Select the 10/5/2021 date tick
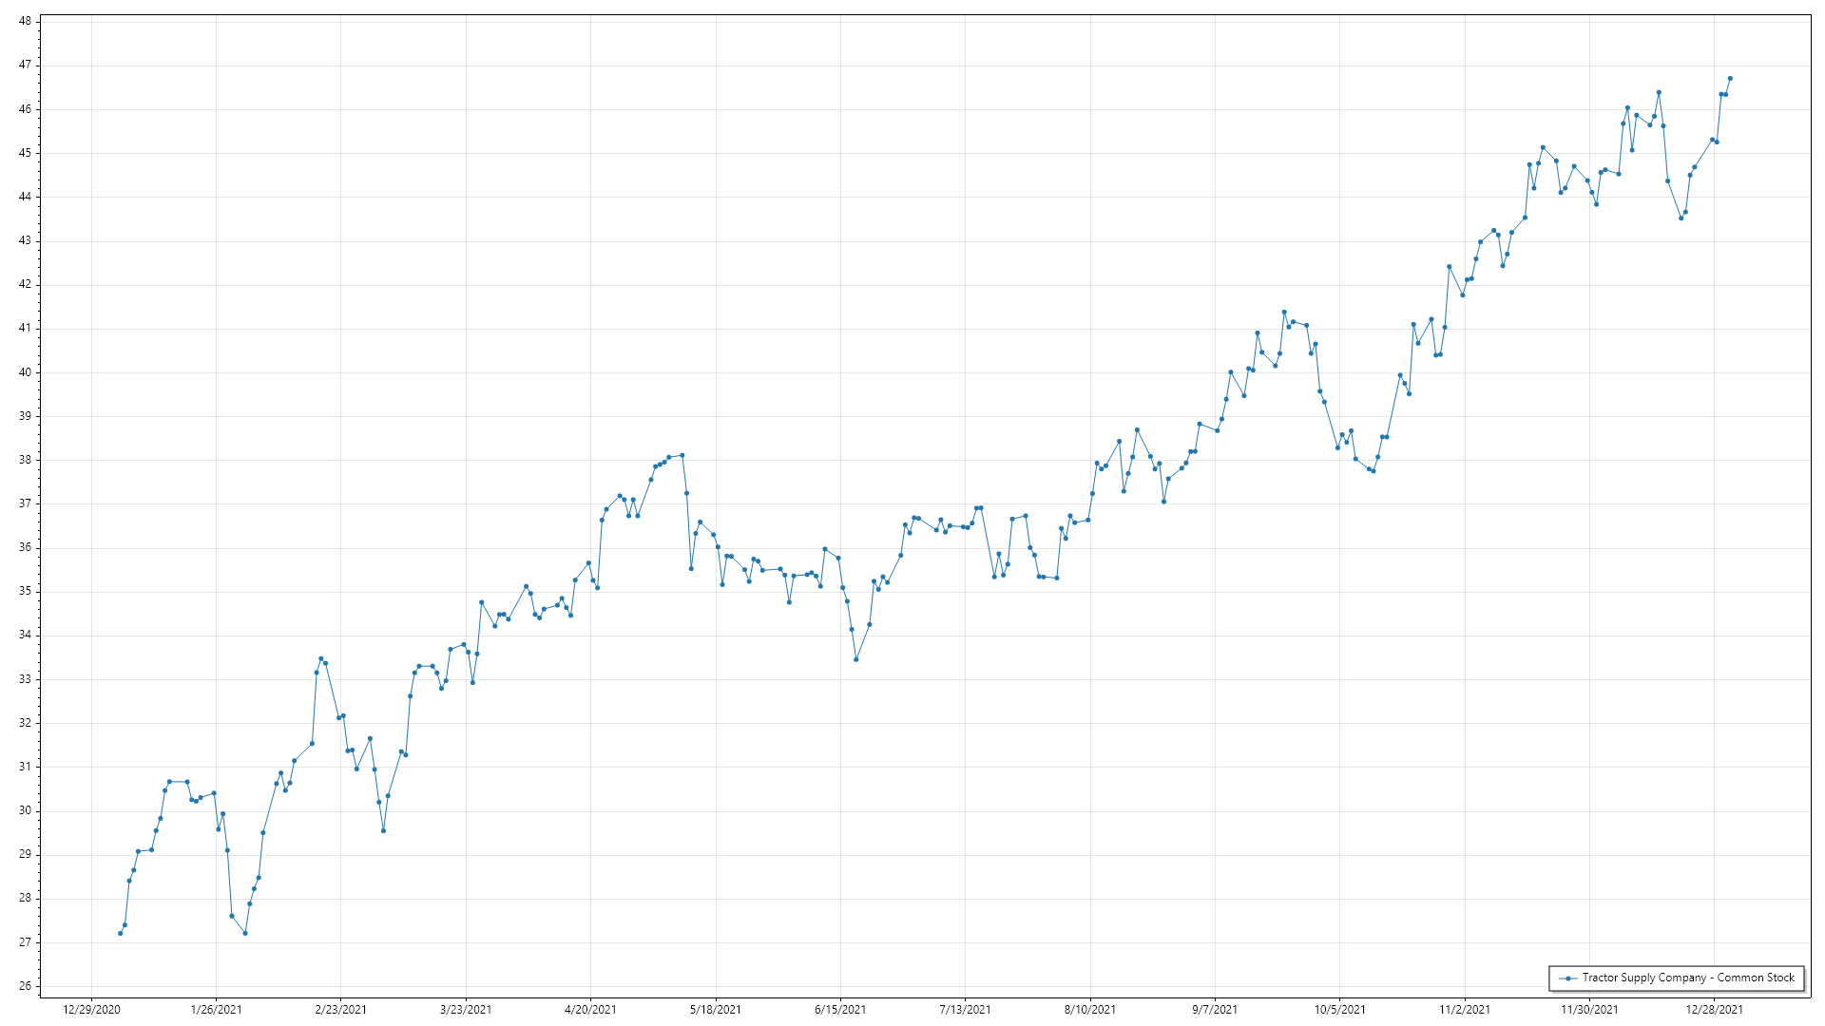This screenshot has width=1825, height=1026. [x=1340, y=1010]
